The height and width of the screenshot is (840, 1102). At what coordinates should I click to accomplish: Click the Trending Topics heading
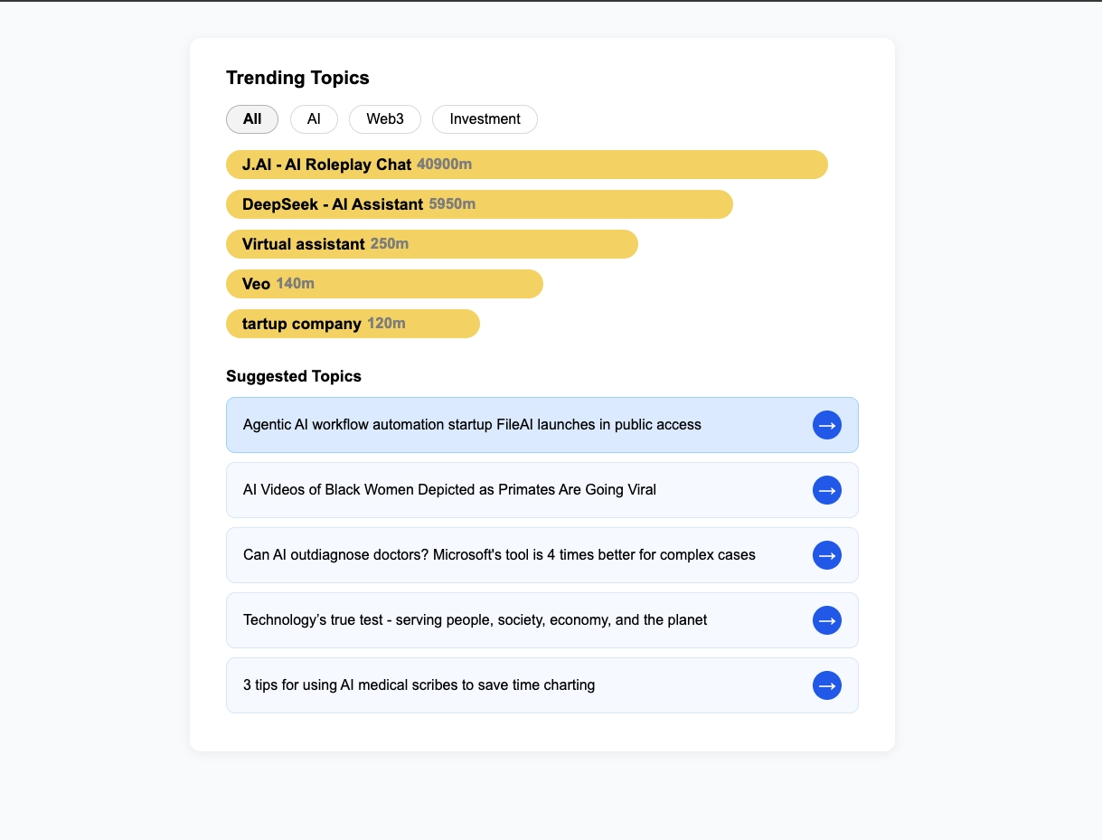(x=297, y=78)
